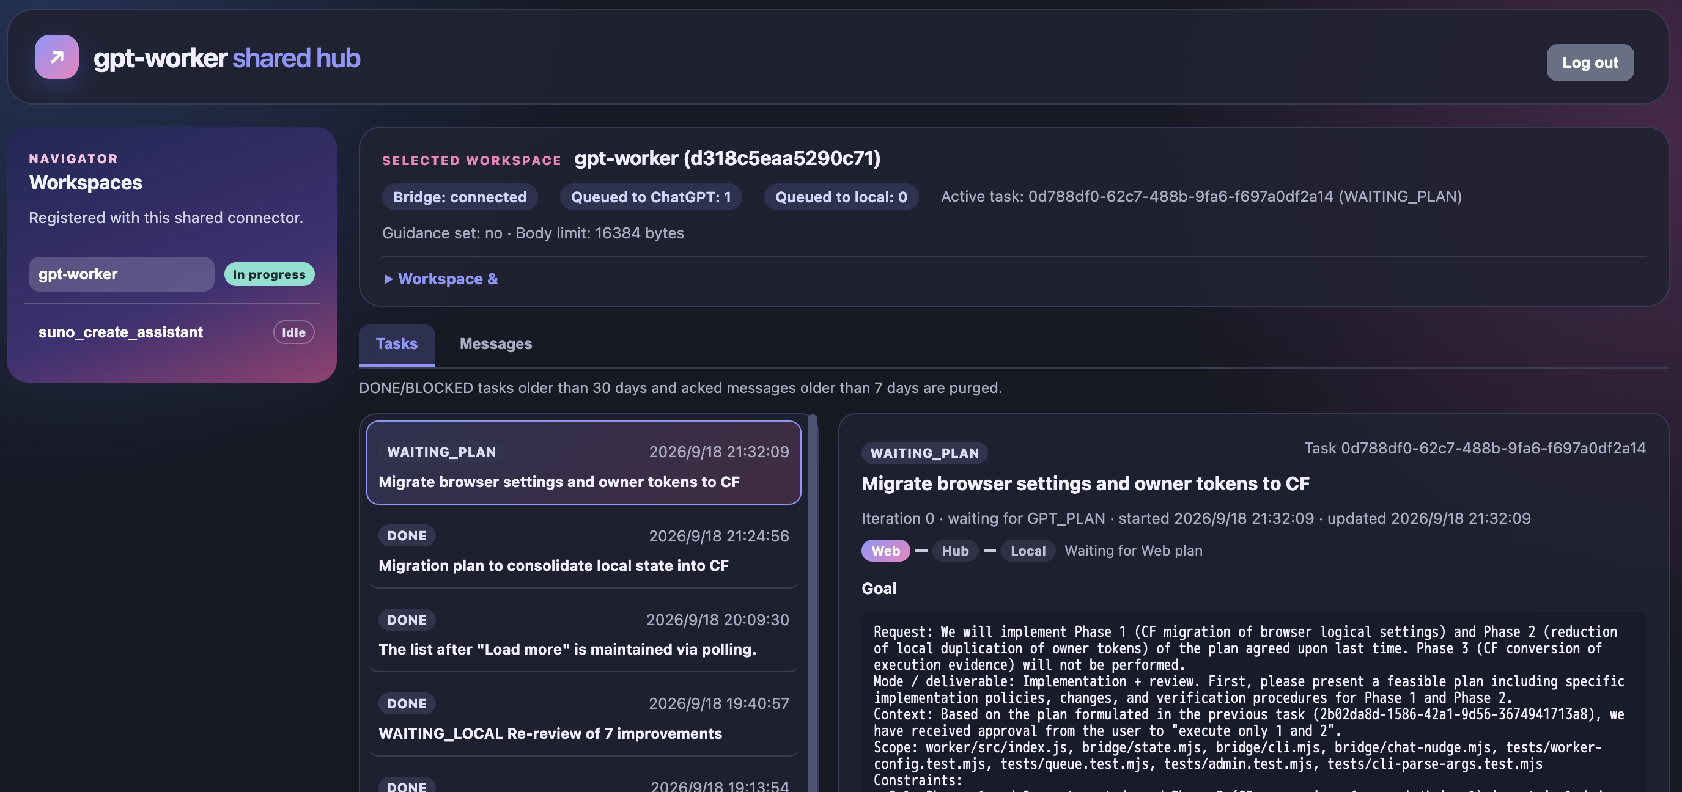Click the Web stage pill

(885, 551)
